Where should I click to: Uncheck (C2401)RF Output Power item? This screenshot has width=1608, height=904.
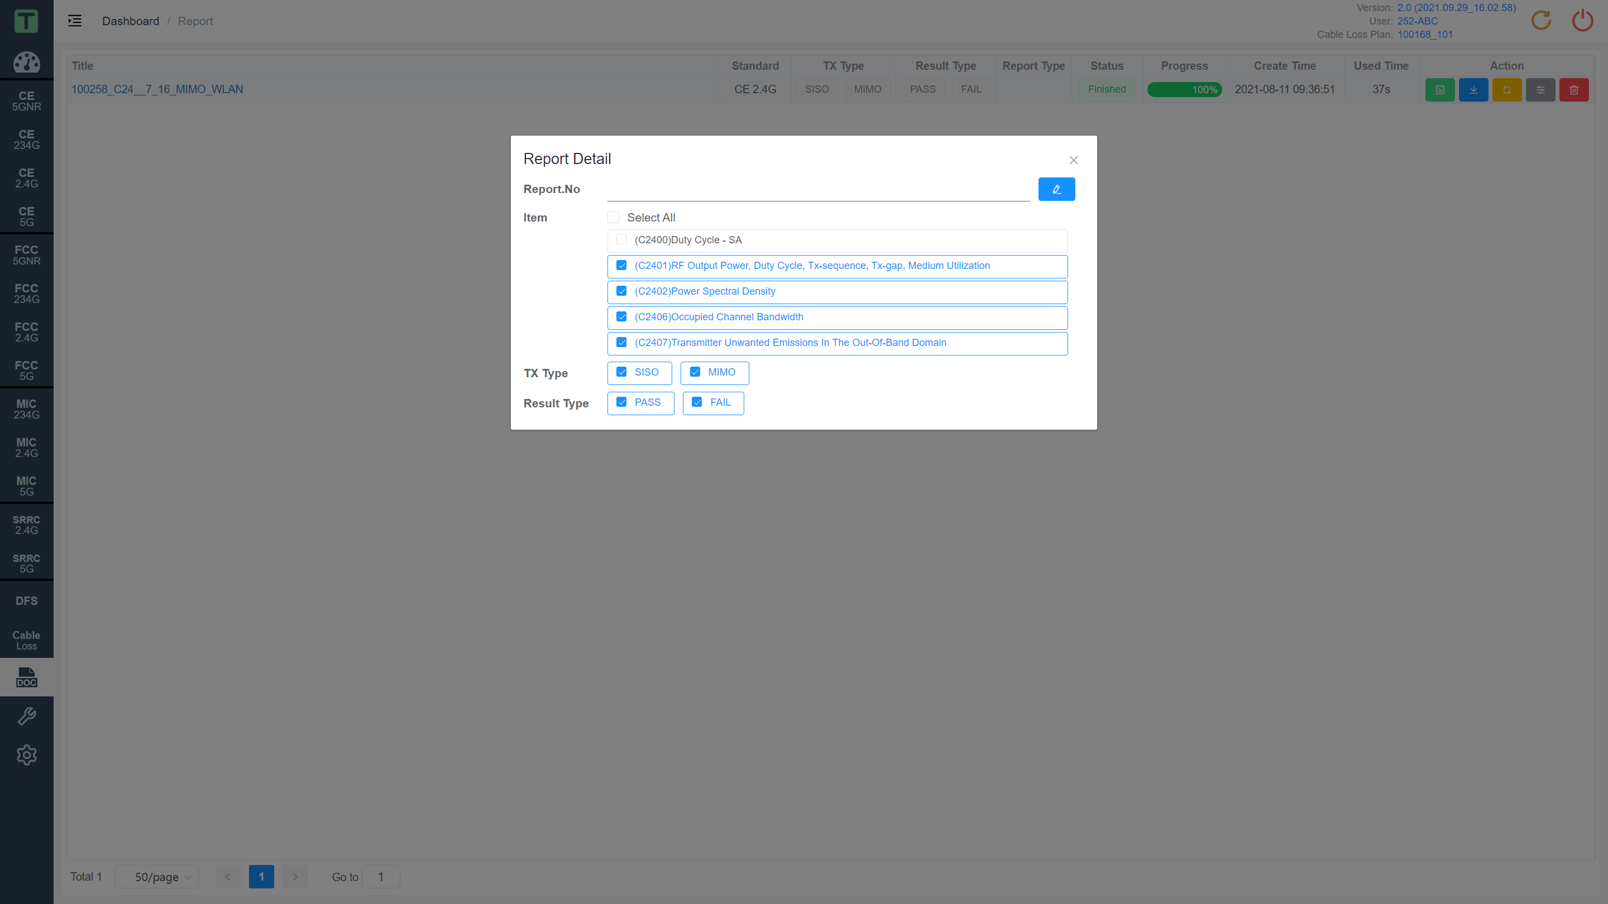pyautogui.click(x=621, y=265)
